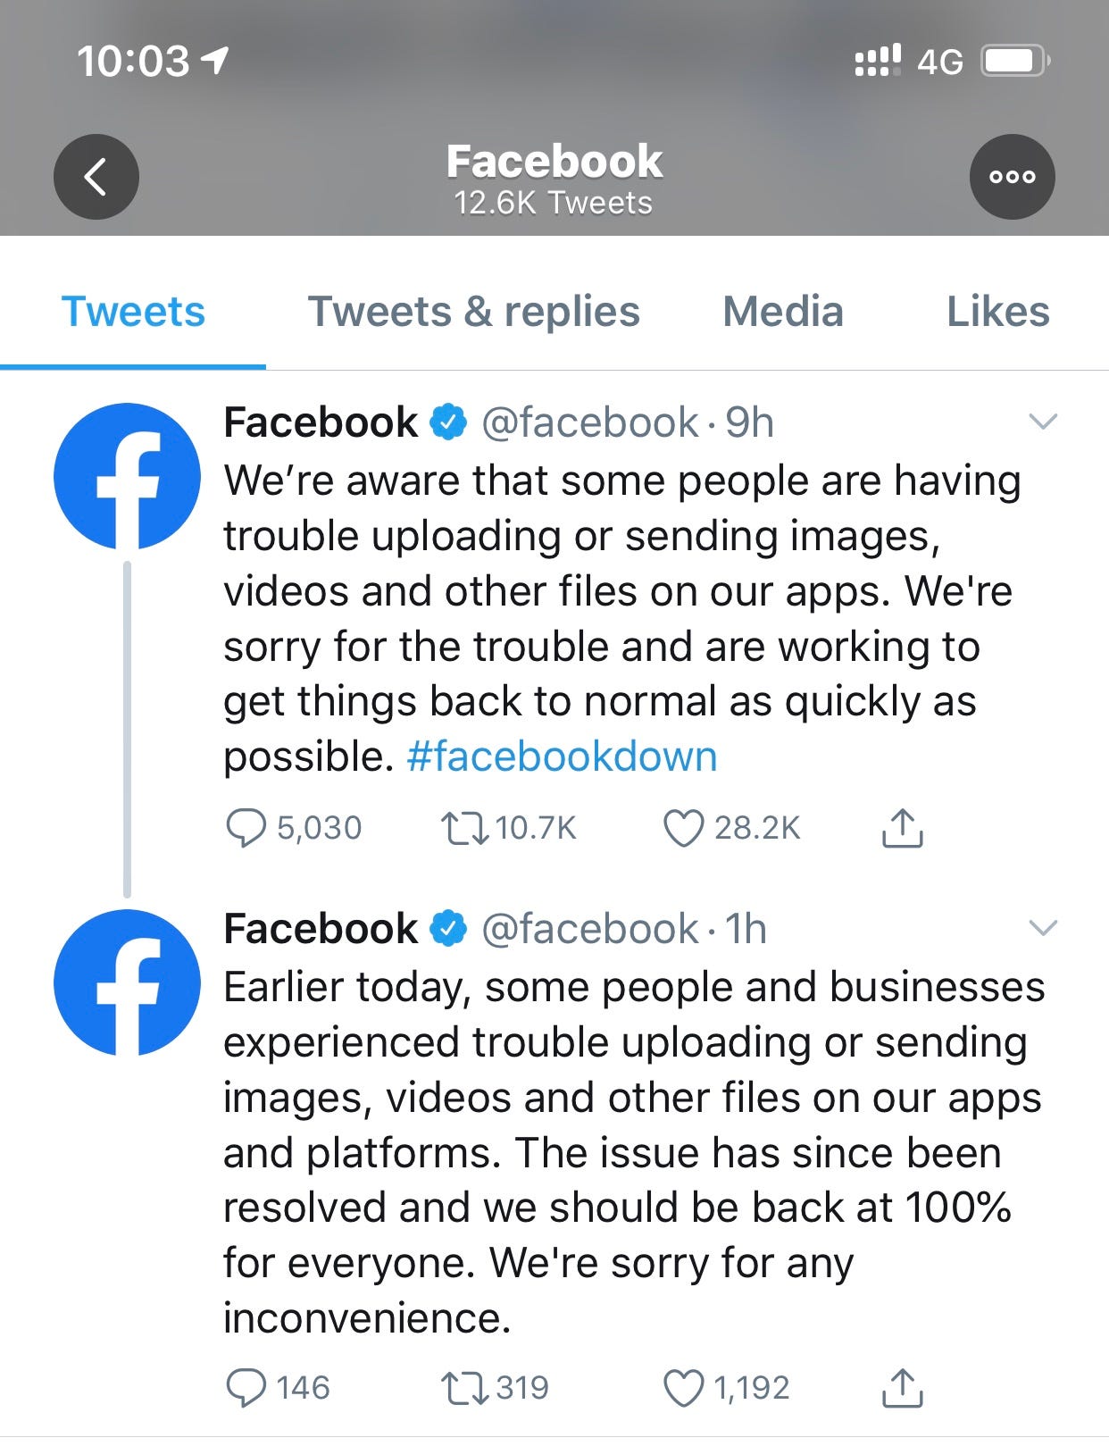Open the #facebookdown hashtag link
Screen dimensions: 1109x1446
562,756
